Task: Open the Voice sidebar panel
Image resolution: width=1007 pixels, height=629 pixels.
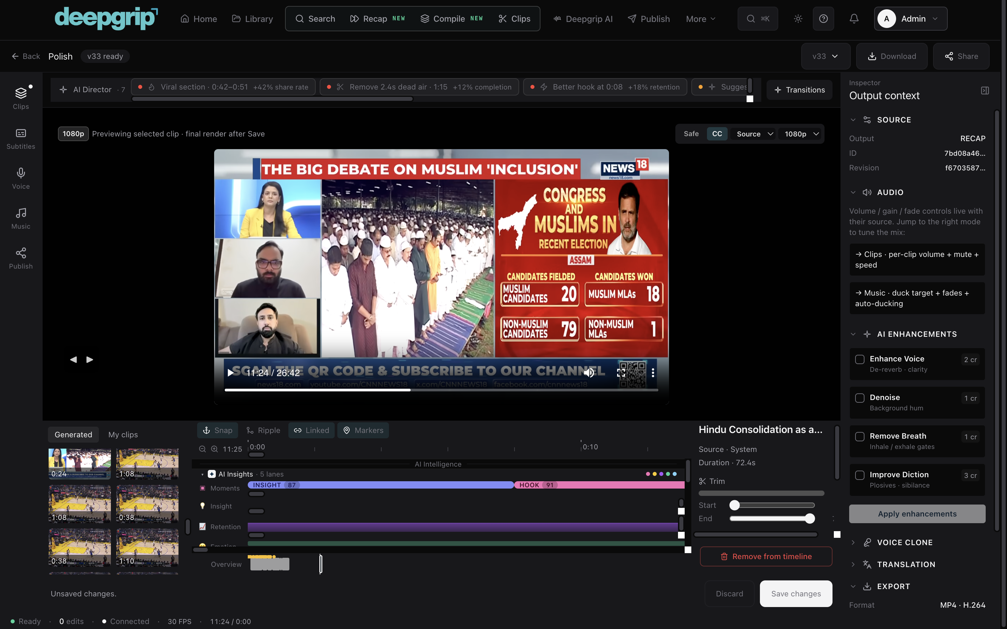Action: point(21,178)
